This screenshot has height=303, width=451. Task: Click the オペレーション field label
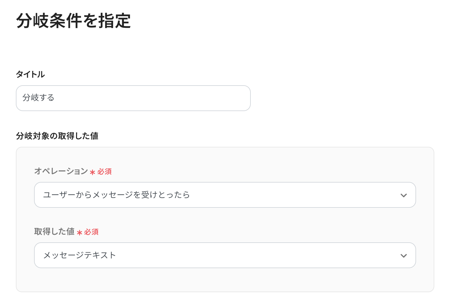(61, 171)
